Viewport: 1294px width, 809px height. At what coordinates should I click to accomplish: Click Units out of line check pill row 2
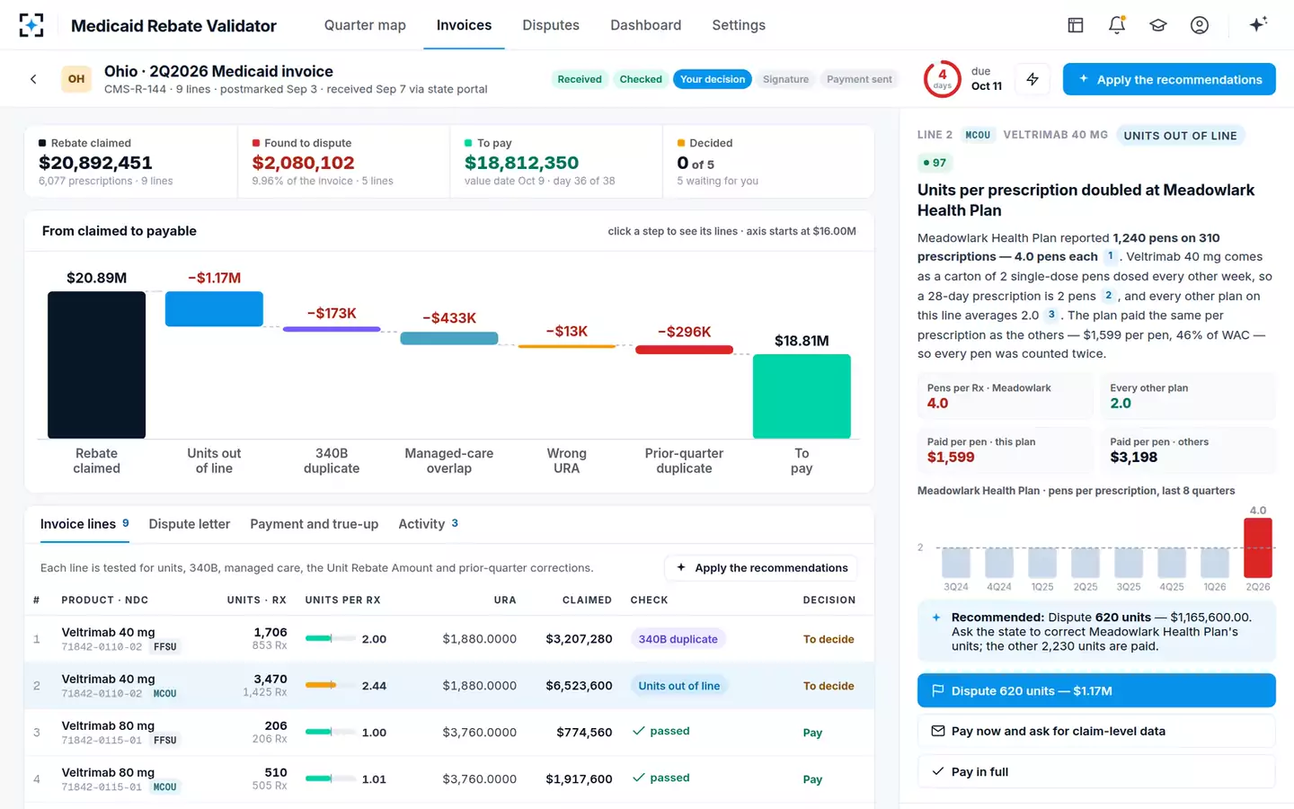(x=678, y=686)
